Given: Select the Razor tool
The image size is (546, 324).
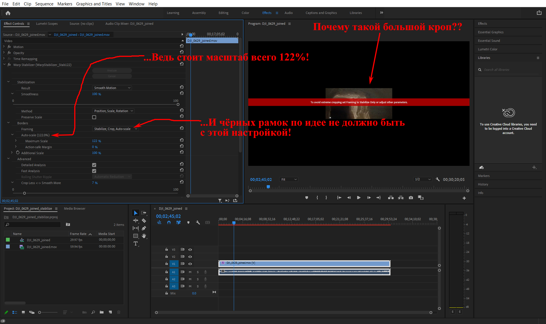Looking at the screenshot, I should point(144,220).
